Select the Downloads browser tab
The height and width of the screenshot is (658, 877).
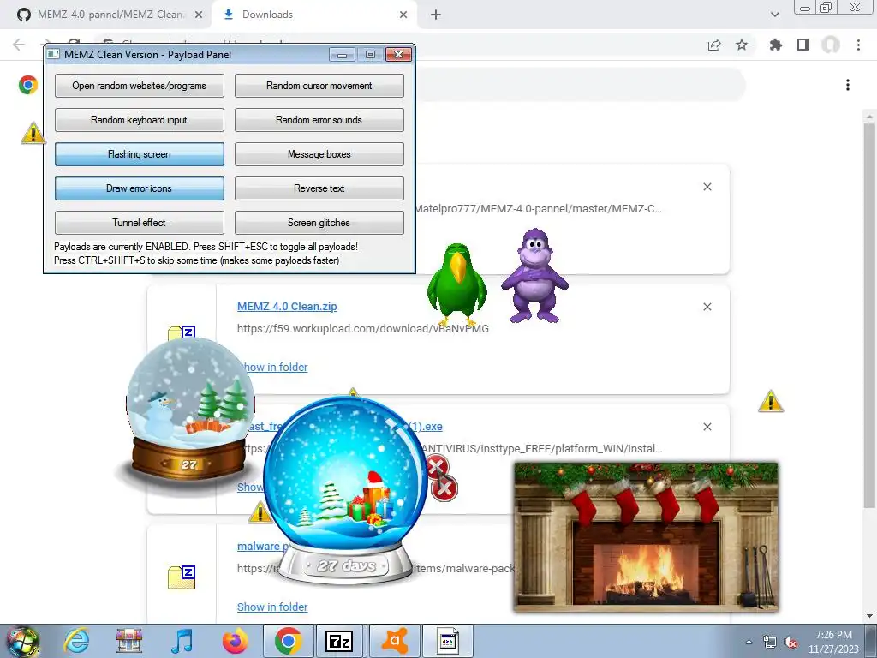[x=313, y=15]
